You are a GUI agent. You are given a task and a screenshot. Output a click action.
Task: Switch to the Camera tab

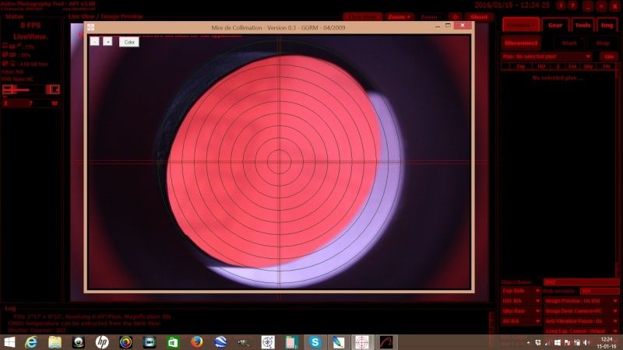(x=520, y=25)
